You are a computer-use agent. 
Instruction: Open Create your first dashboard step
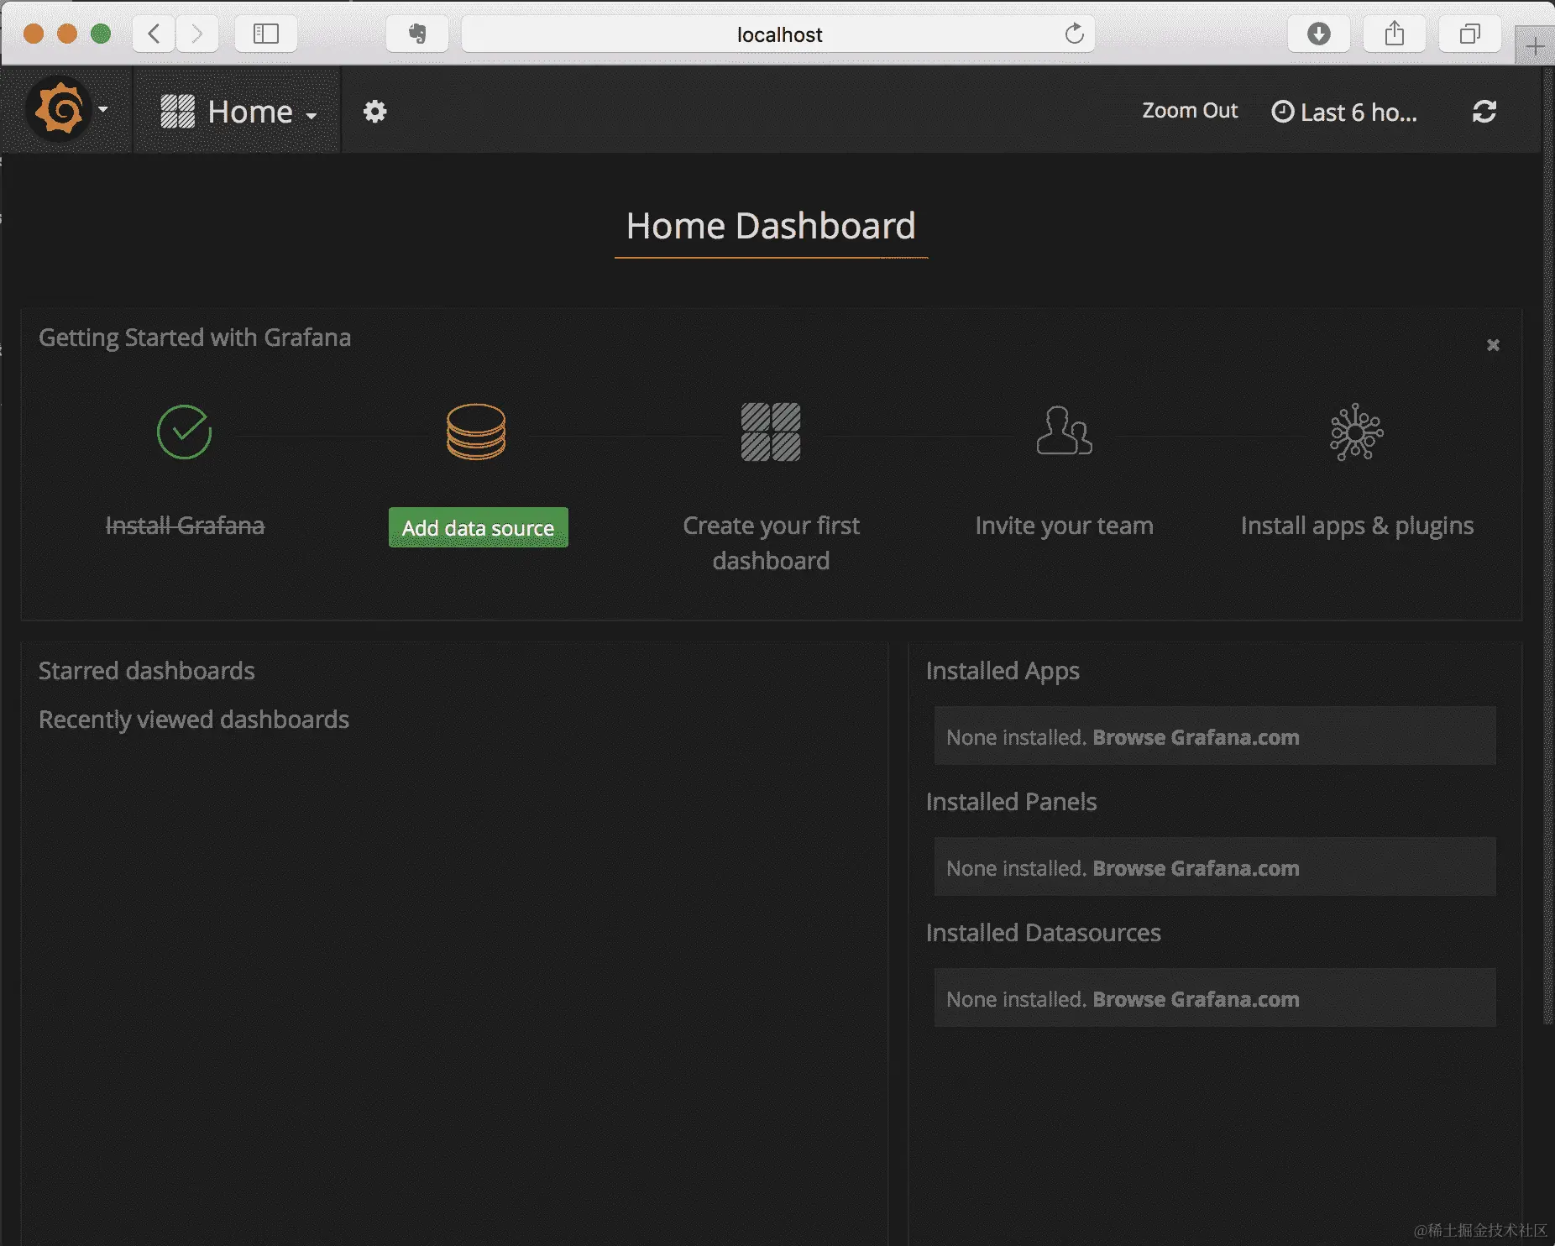click(x=771, y=542)
